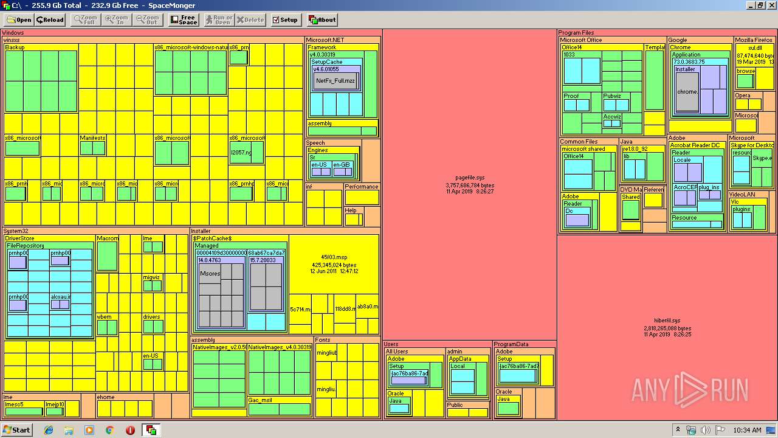Click the Windows folder label

click(x=13, y=33)
